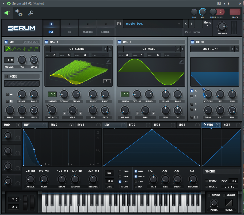This screenshot has width=244, height=215.
Task: Select the ENV 3 tab
Action: (x=88, y=125)
